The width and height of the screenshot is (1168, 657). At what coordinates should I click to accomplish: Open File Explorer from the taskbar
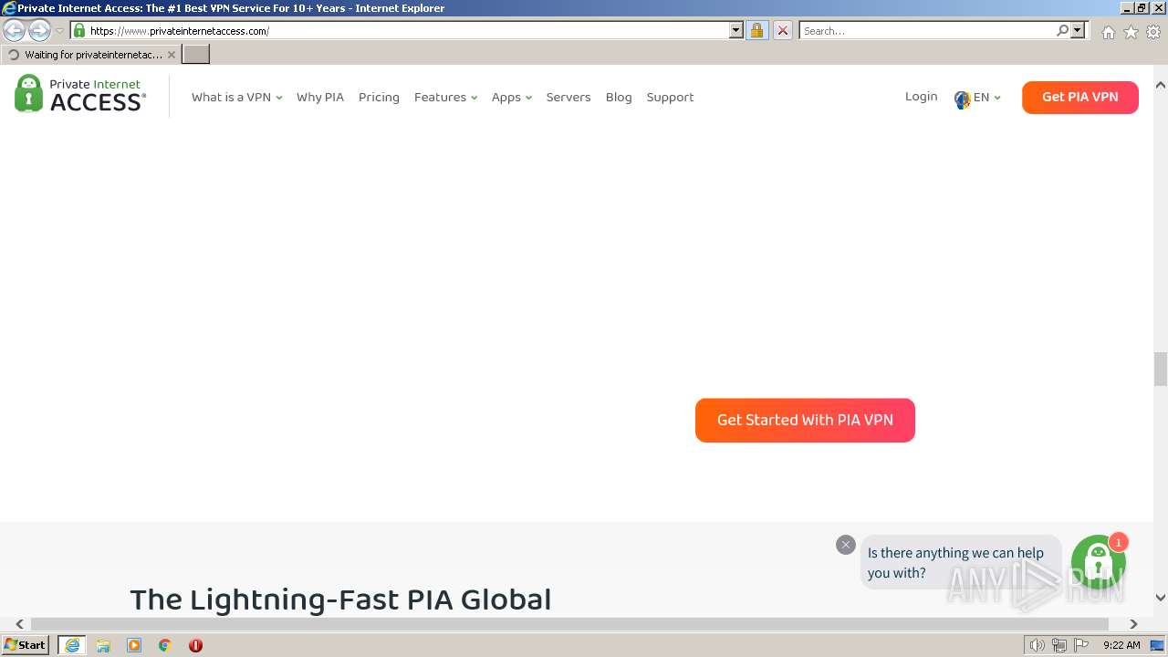[x=103, y=645]
